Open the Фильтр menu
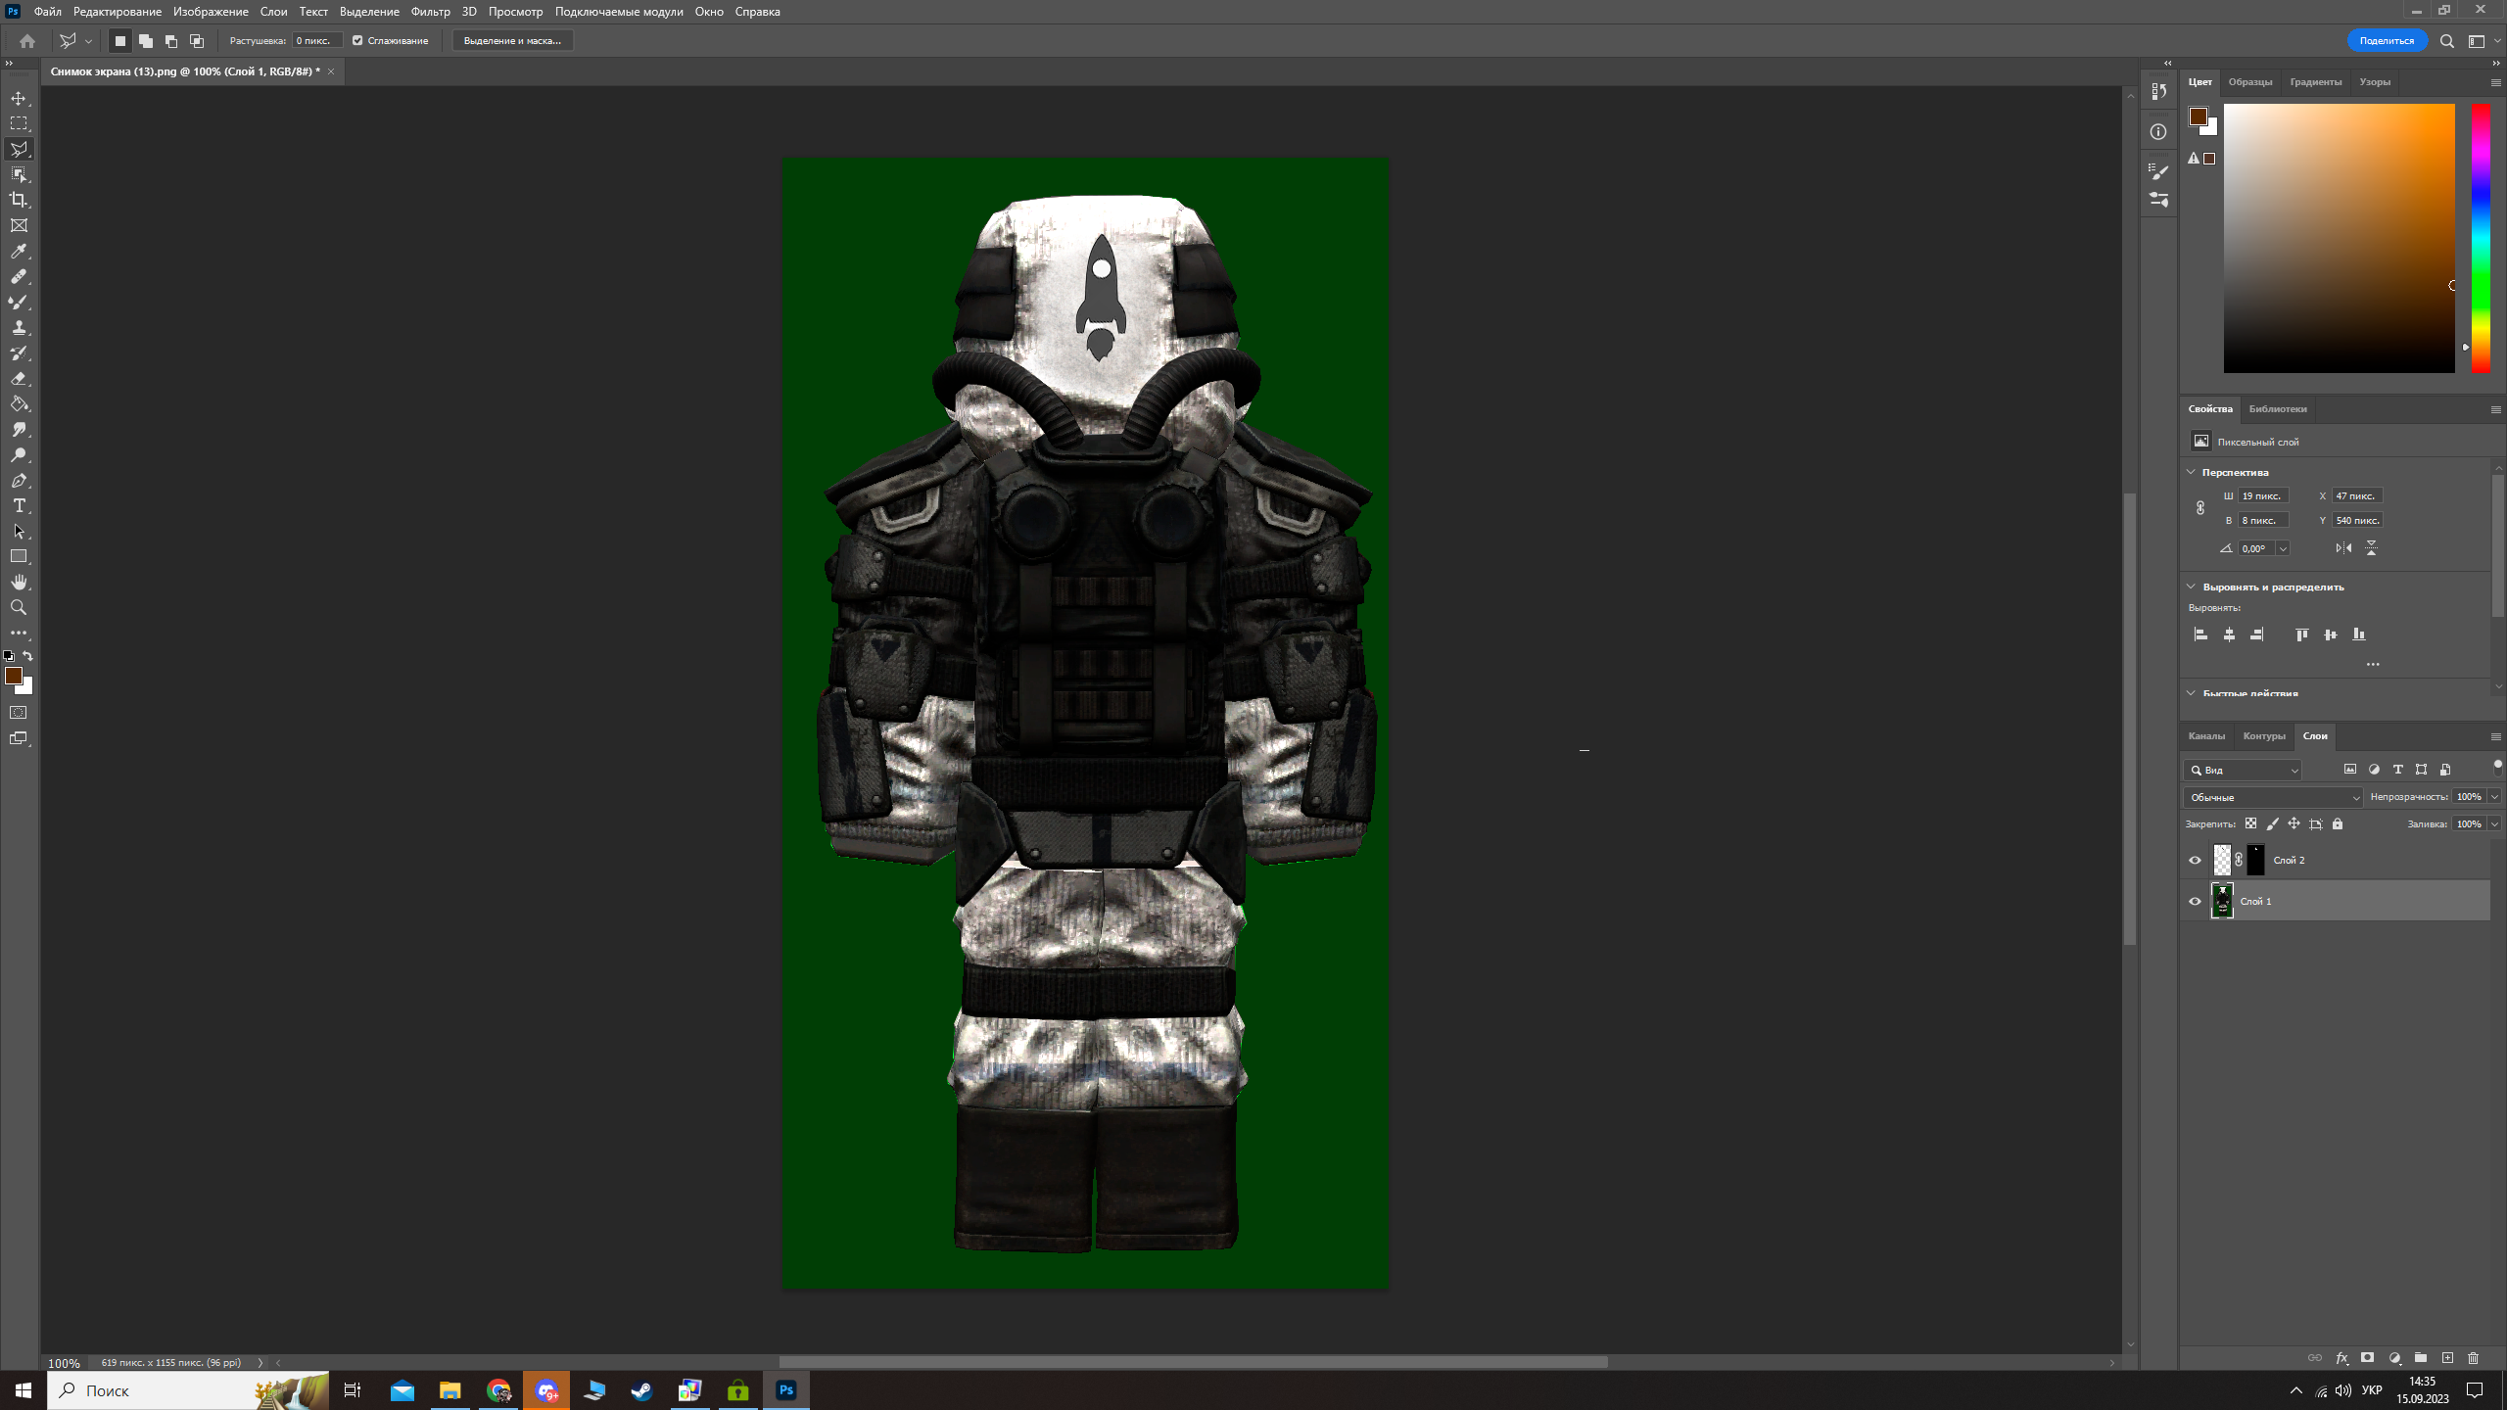Viewport: 2507px width, 1410px height. click(430, 12)
